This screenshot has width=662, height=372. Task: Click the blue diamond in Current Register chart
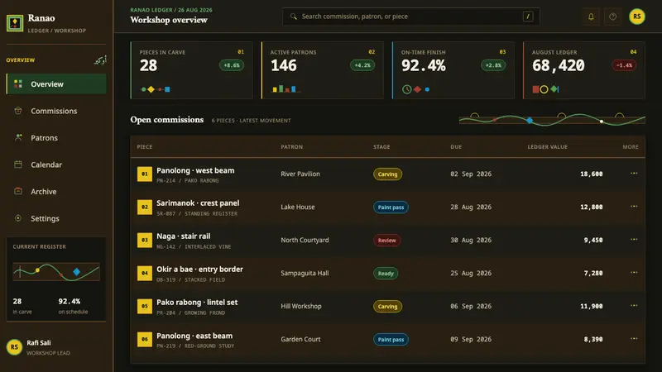click(76, 272)
